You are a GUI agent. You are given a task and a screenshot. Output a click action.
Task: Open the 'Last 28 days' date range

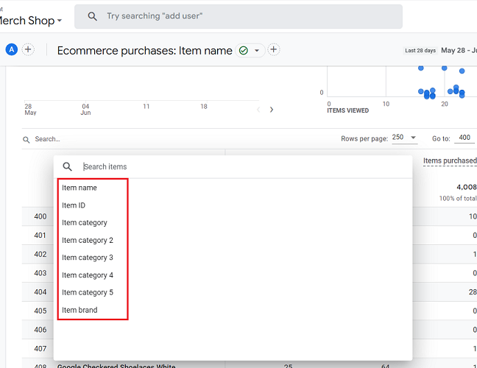click(420, 51)
